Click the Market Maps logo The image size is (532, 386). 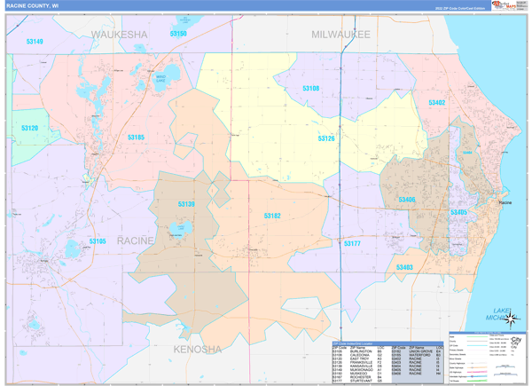(509, 5)
